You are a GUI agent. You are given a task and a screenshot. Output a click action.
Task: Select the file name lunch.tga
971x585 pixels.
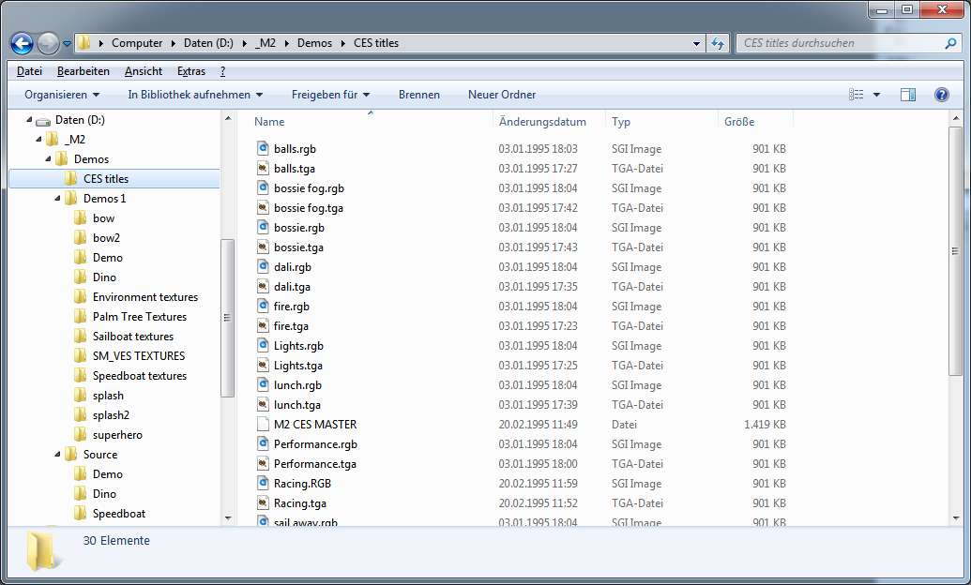coord(296,405)
